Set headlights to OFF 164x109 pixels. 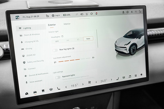(x=57, y=41)
